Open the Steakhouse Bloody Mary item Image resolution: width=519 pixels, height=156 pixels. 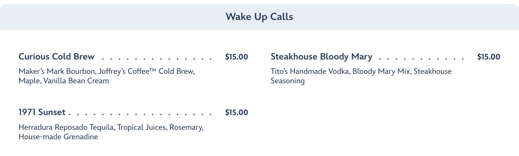[x=321, y=57]
